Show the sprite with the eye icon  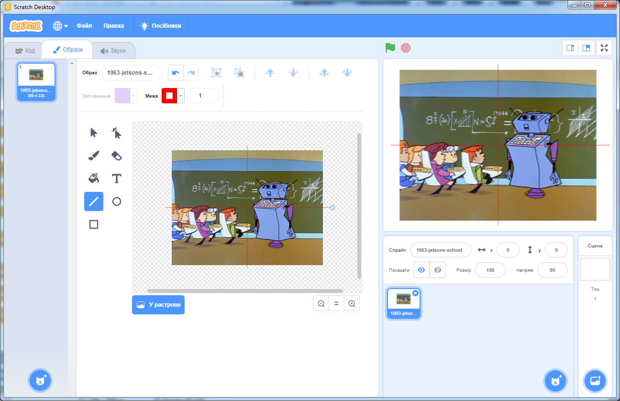[x=421, y=270]
